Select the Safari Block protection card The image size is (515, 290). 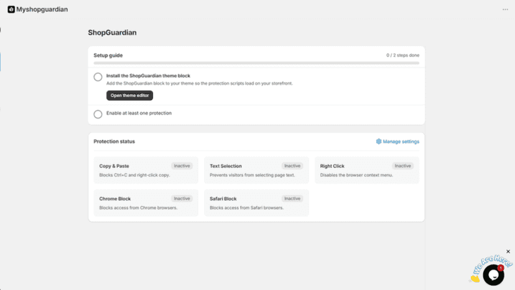click(256, 203)
